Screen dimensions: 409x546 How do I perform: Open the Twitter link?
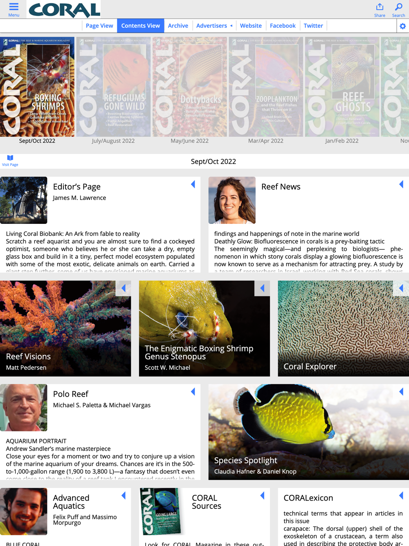(x=313, y=26)
